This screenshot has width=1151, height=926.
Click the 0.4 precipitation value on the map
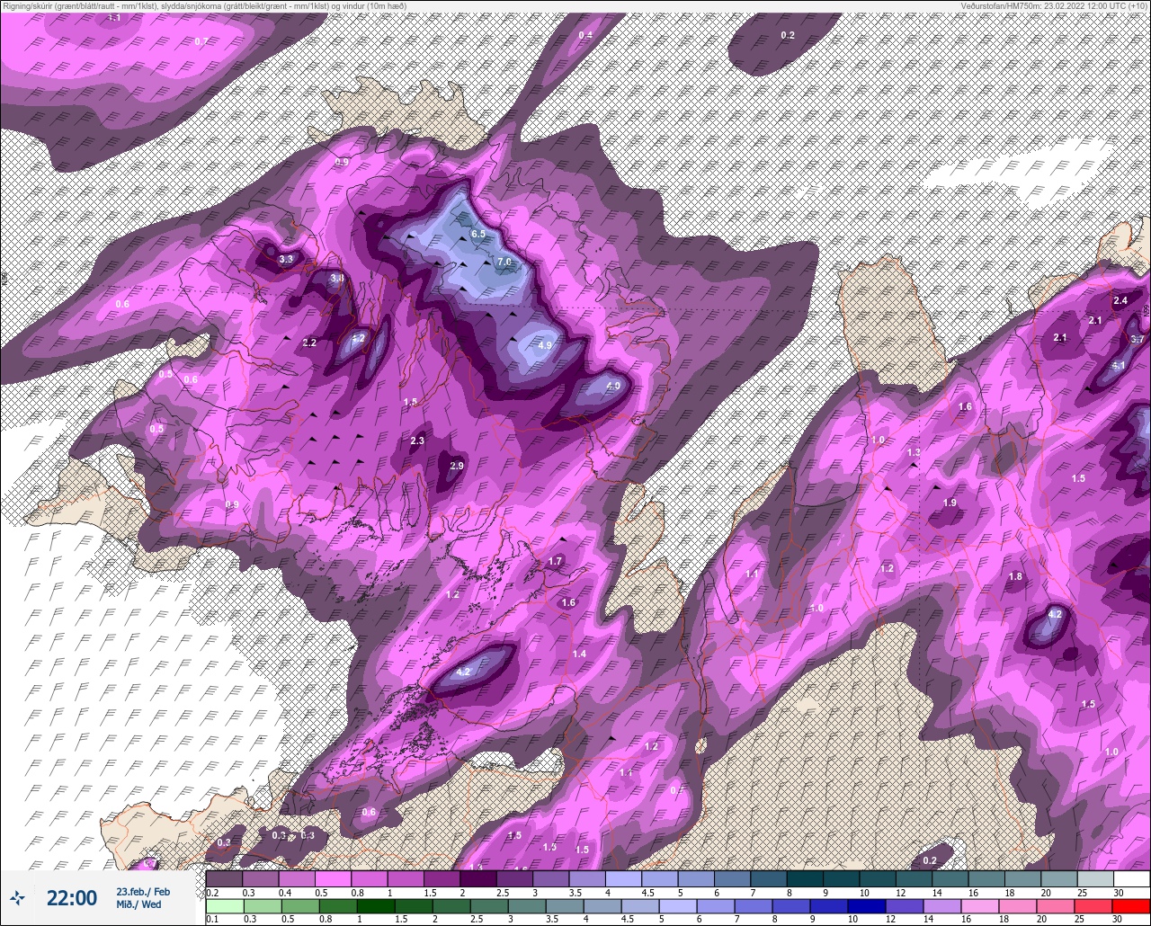pyautogui.click(x=585, y=35)
